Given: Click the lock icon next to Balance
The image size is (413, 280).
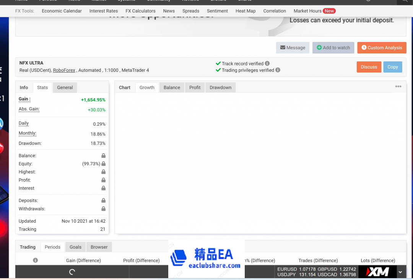Looking at the screenshot, I should 103,155.
